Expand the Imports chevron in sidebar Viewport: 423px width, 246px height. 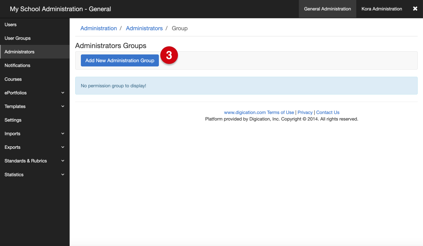point(62,134)
